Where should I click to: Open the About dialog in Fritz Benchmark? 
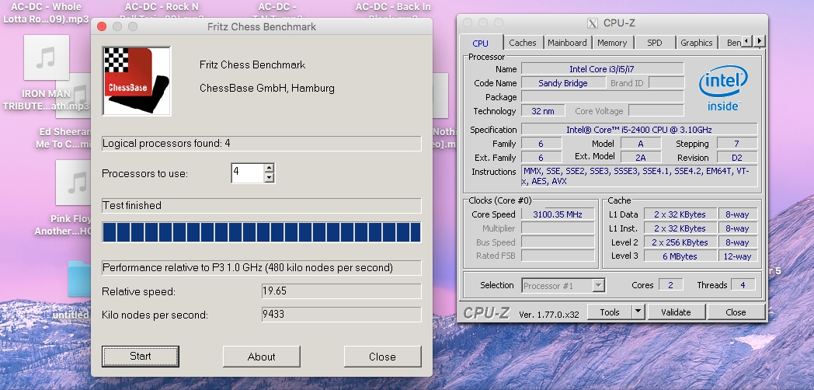click(262, 357)
